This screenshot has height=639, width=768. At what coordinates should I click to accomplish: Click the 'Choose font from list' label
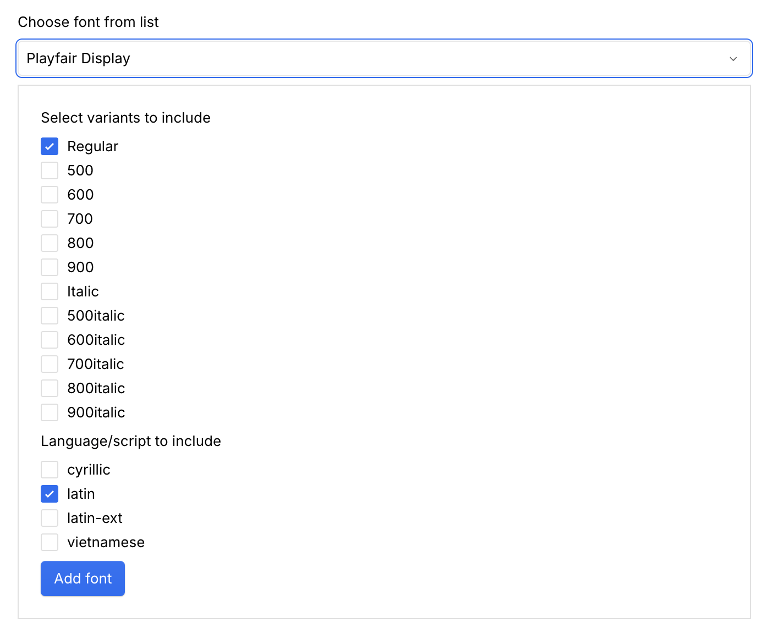[x=88, y=22]
